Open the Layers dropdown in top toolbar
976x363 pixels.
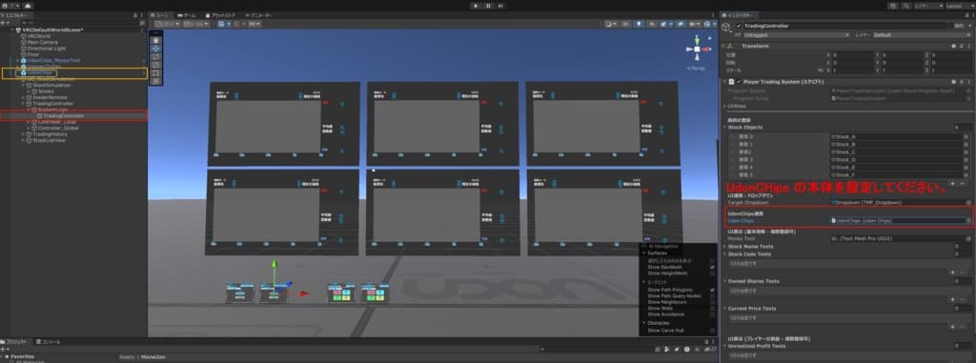928,6
